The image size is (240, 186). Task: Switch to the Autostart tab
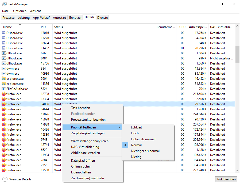click(59, 18)
